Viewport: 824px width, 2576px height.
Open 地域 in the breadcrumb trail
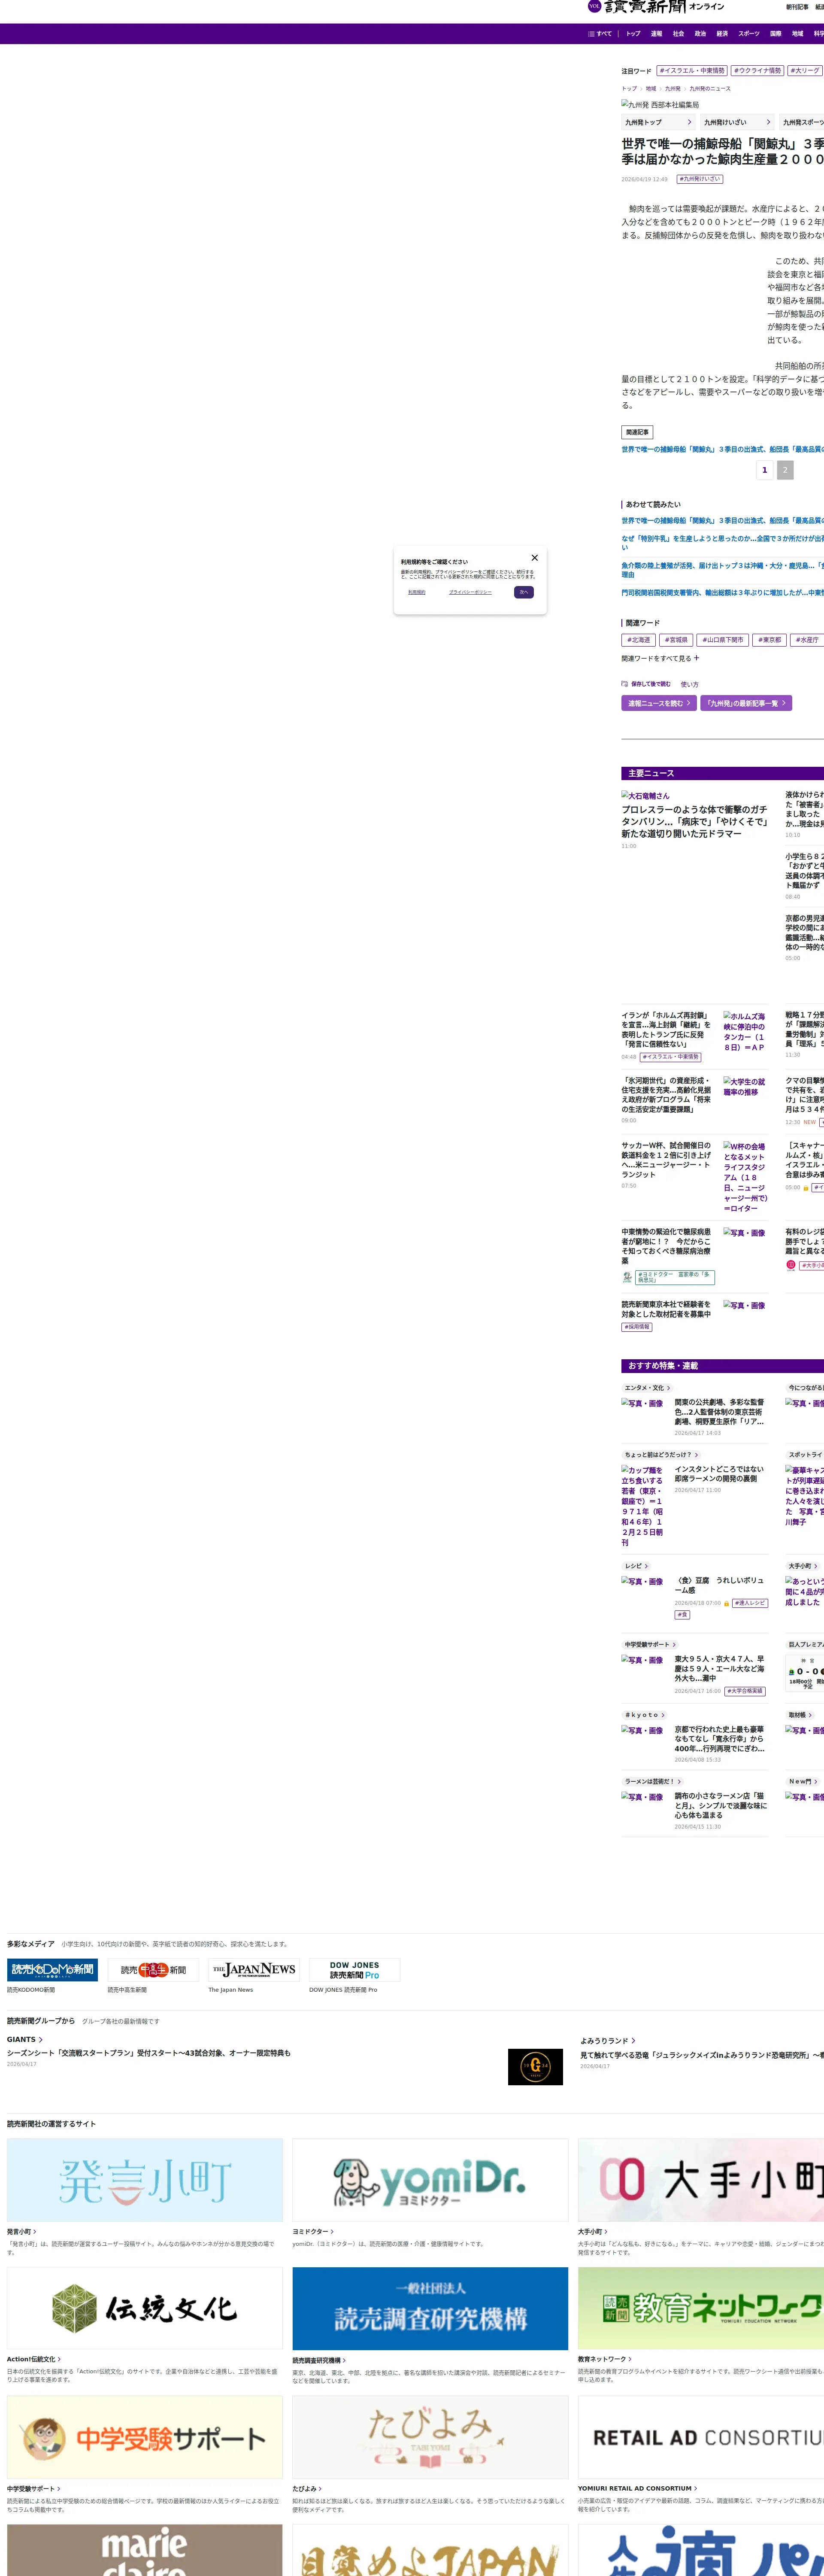[650, 89]
